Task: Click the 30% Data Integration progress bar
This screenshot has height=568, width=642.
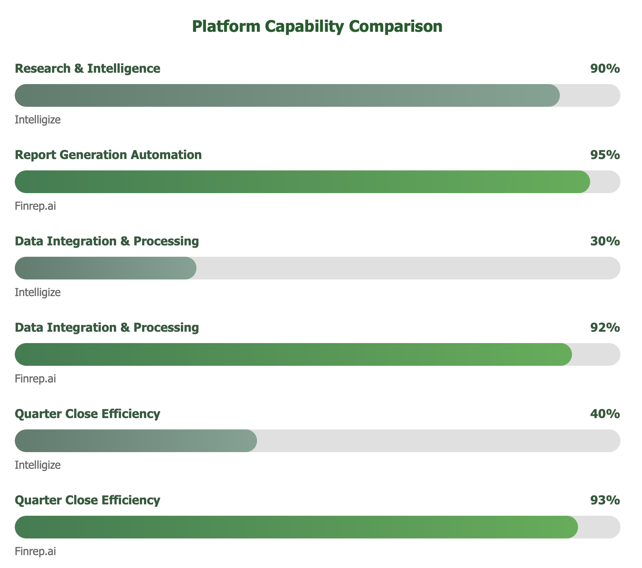Action: point(106,268)
